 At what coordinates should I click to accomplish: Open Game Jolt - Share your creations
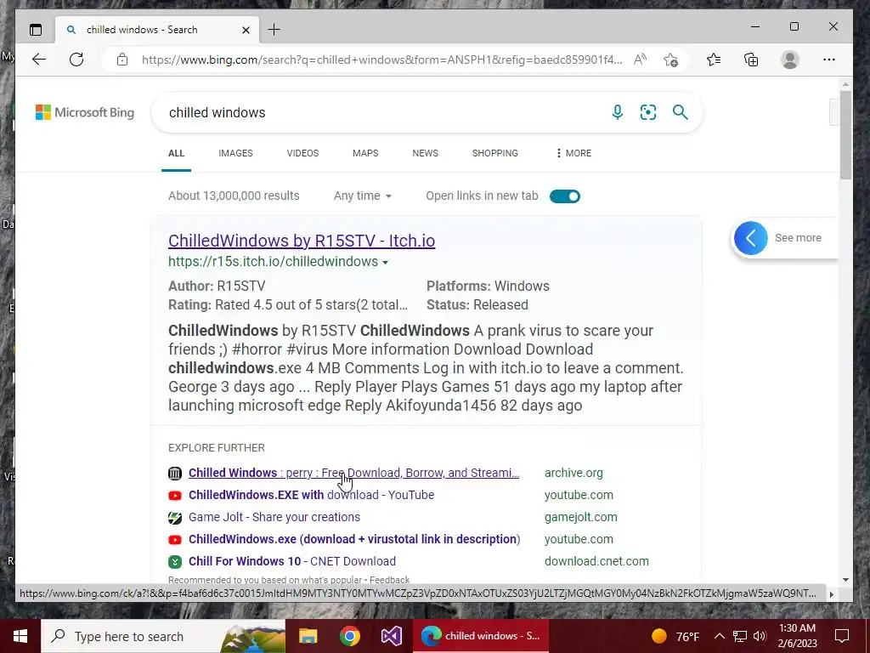(x=274, y=518)
